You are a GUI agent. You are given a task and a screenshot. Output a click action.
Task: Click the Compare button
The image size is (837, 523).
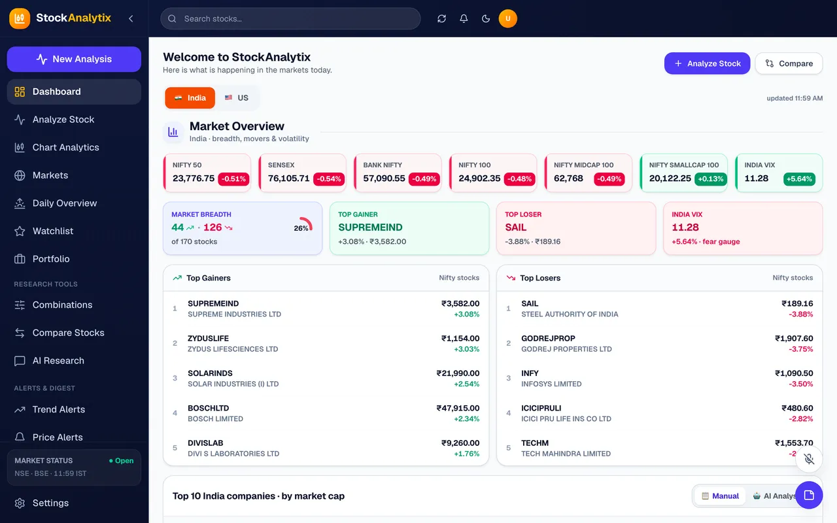click(789, 63)
